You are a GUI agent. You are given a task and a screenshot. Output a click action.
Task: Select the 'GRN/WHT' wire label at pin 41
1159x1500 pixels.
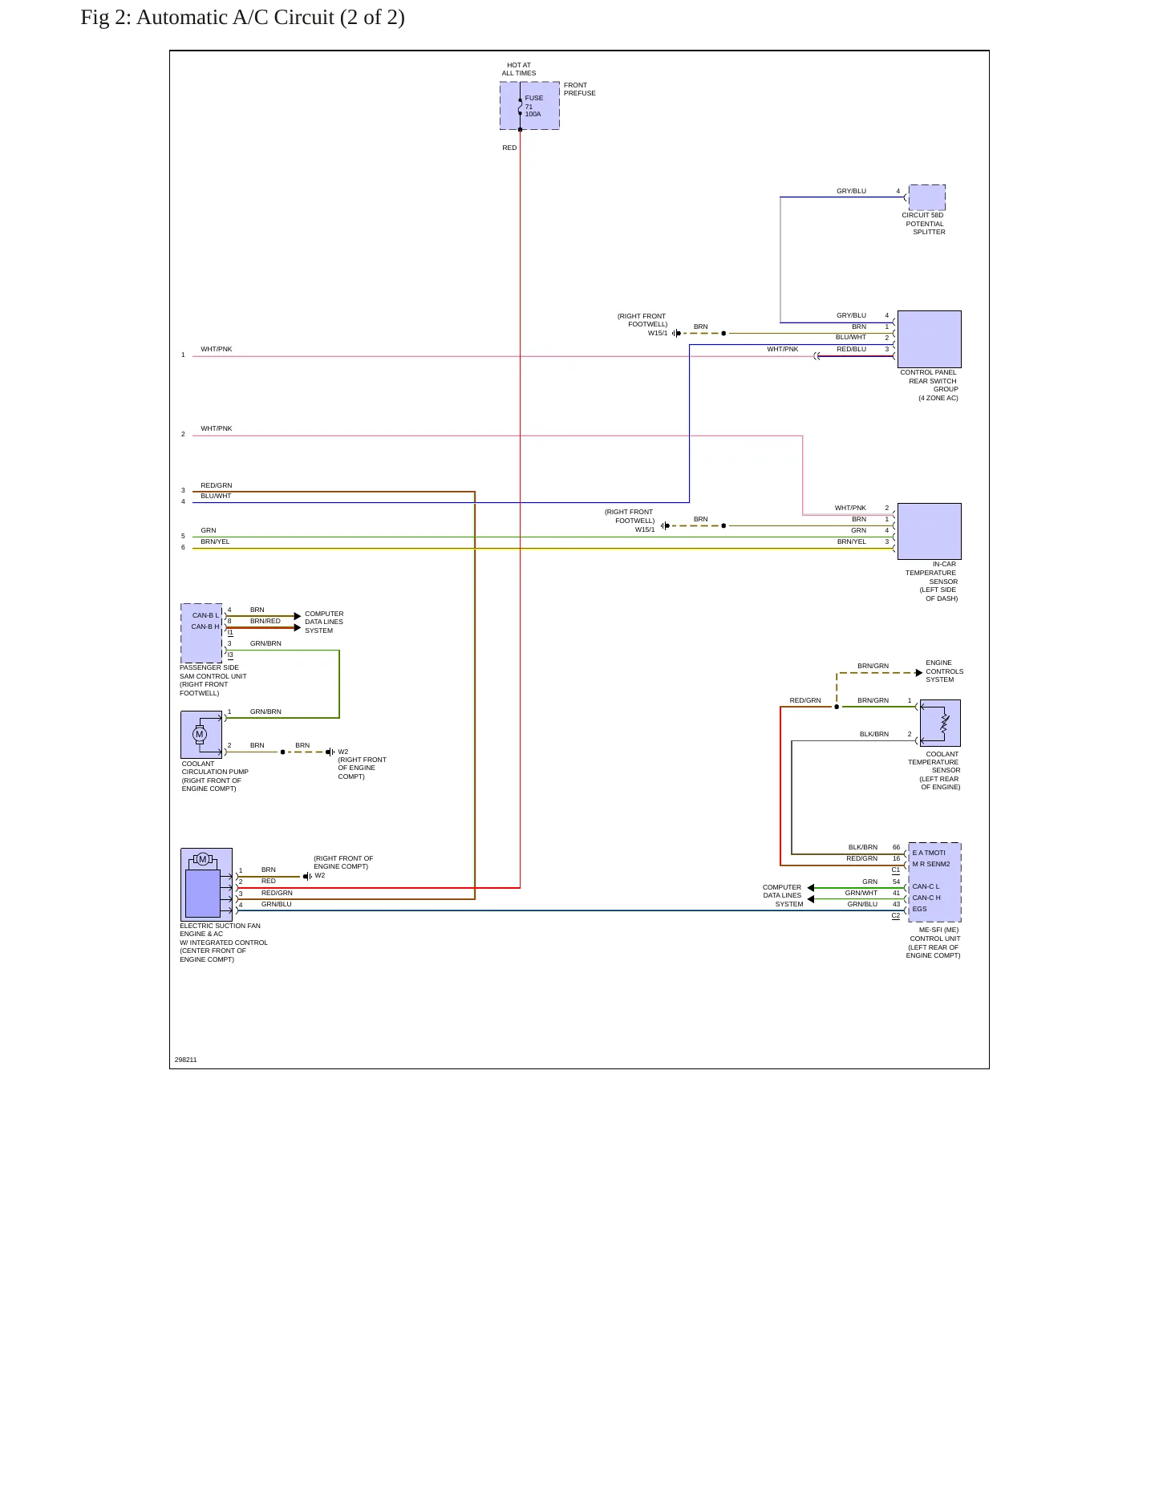point(861,894)
